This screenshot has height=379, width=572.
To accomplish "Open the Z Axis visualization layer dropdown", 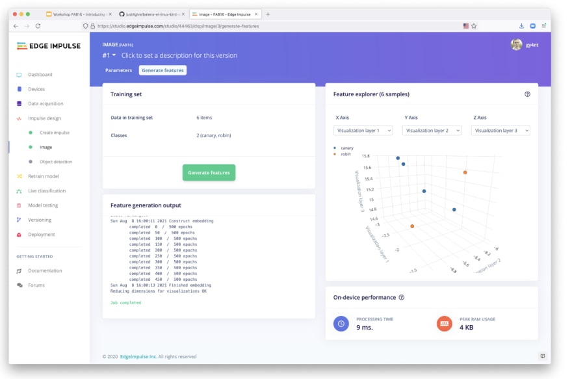I will tap(500, 131).
